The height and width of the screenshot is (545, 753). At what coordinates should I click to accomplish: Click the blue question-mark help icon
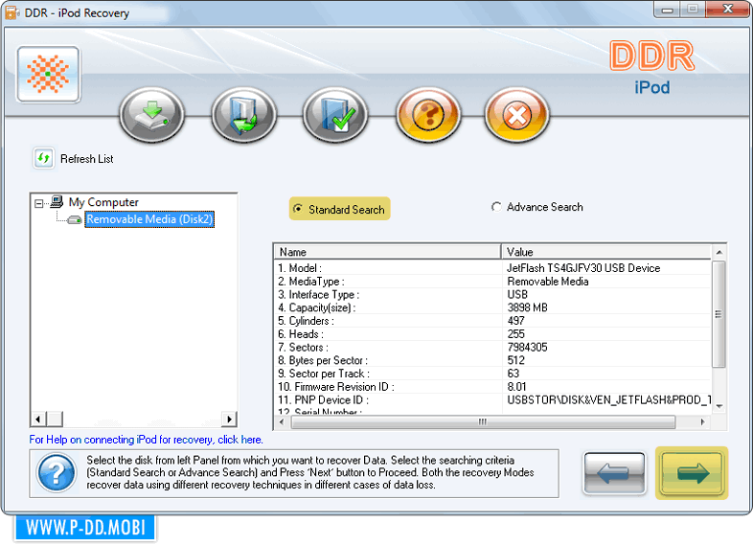[57, 473]
